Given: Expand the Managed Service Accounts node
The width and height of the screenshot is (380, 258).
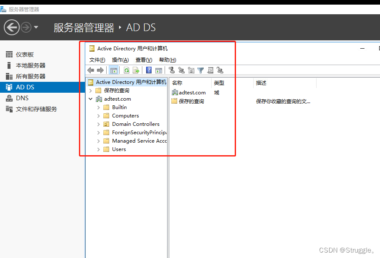Looking at the screenshot, I should [x=99, y=141].
